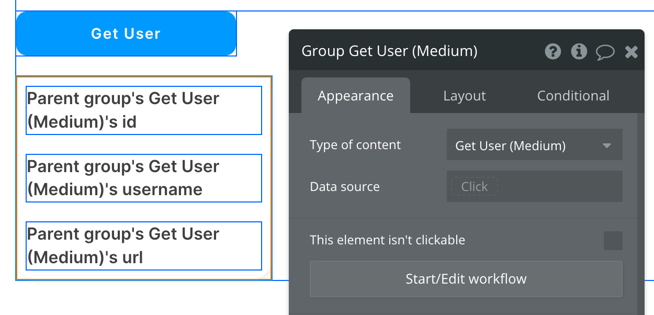The width and height of the screenshot is (654, 315).
Task: Click the property panel's vertical scrollbar
Action: (x=640, y=209)
